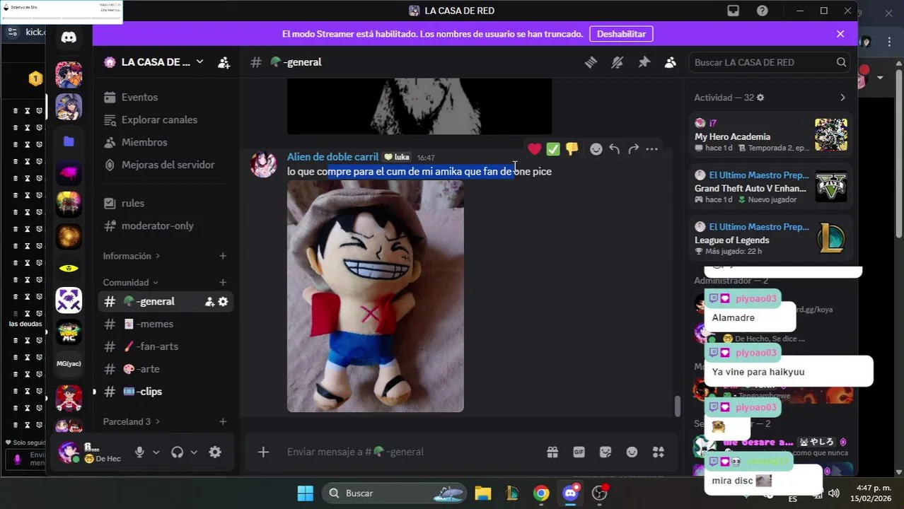Open the apps launcher icon in message bar

[x=659, y=452]
